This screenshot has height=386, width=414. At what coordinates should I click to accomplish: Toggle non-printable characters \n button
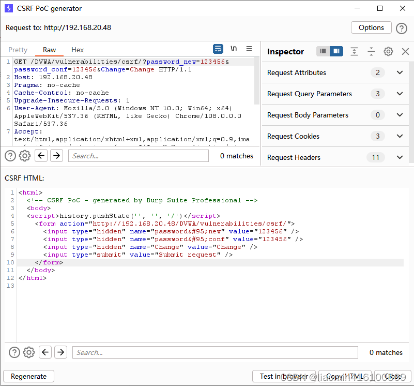(x=234, y=49)
